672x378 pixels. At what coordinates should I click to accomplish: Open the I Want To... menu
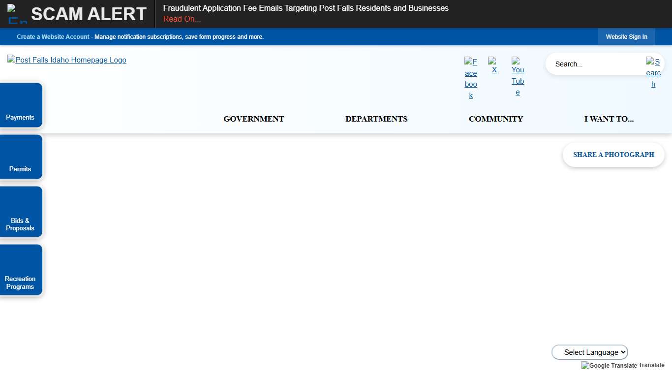pyautogui.click(x=609, y=119)
